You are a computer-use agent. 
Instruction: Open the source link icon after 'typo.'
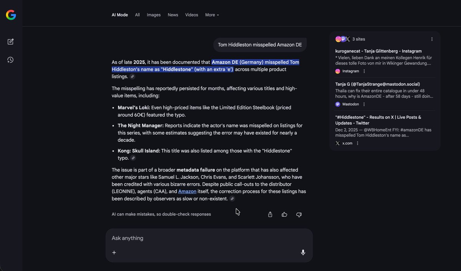tap(133, 158)
